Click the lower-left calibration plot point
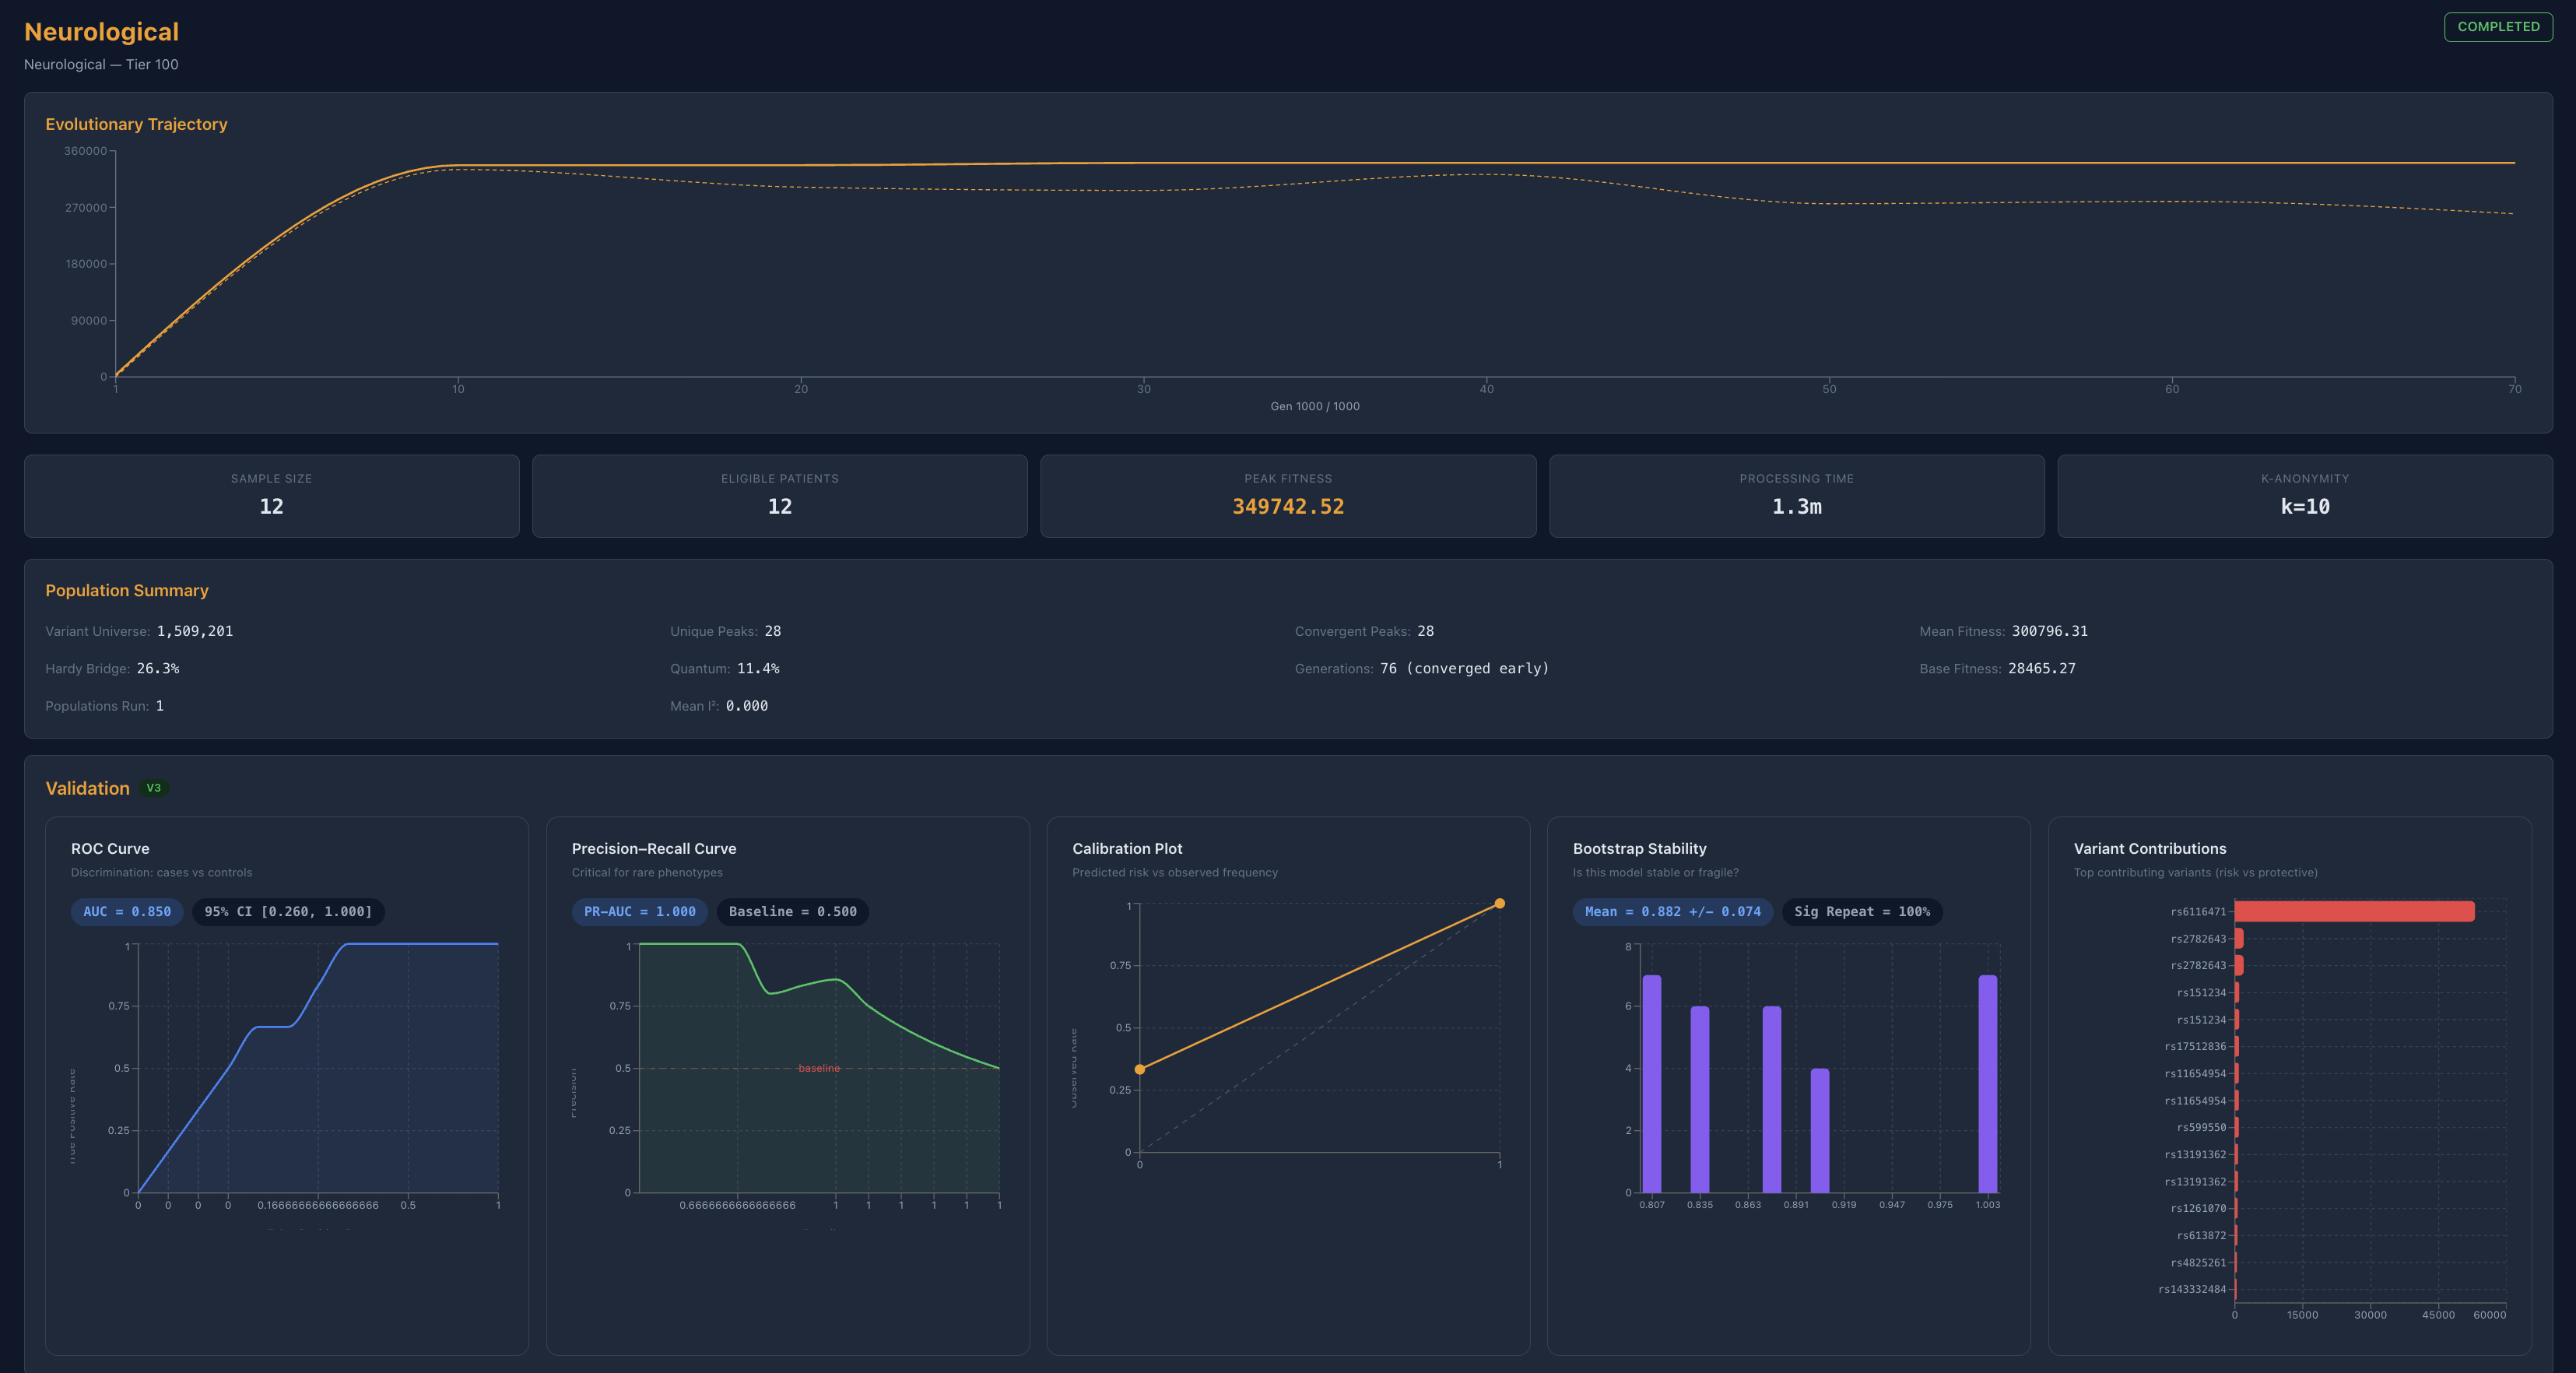Image resolution: width=2576 pixels, height=1373 pixels. (x=1140, y=1069)
